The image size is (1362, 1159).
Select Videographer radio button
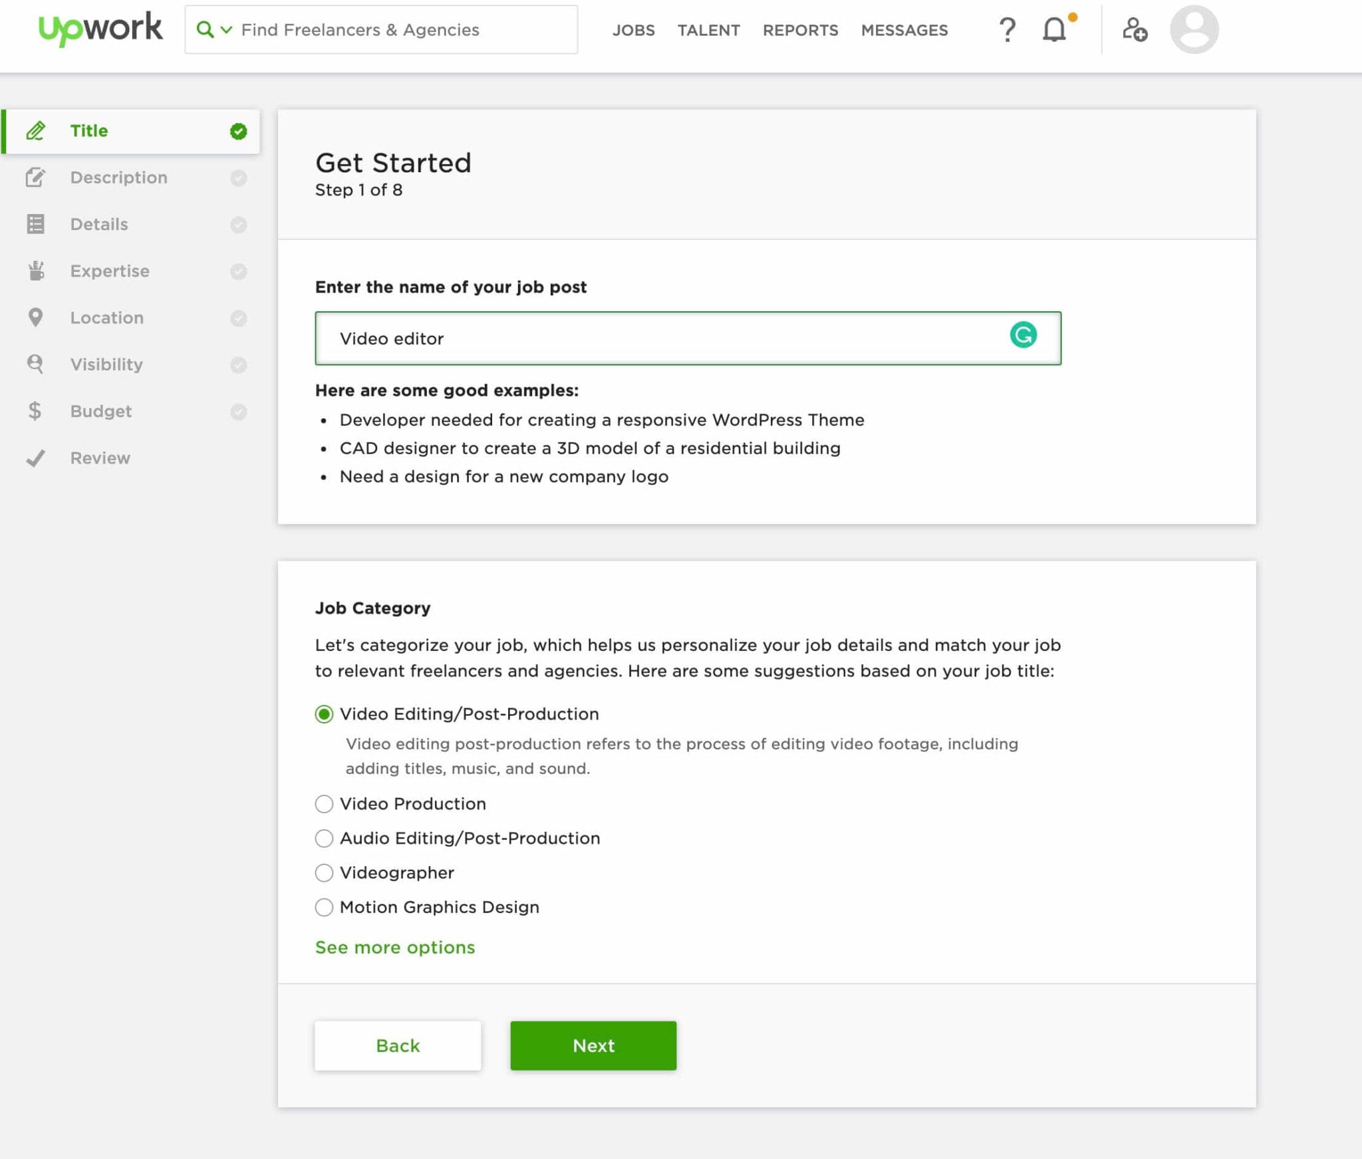click(x=324, y=873)
